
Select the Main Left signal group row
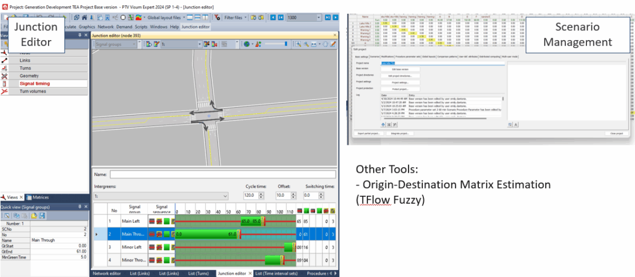215,221
